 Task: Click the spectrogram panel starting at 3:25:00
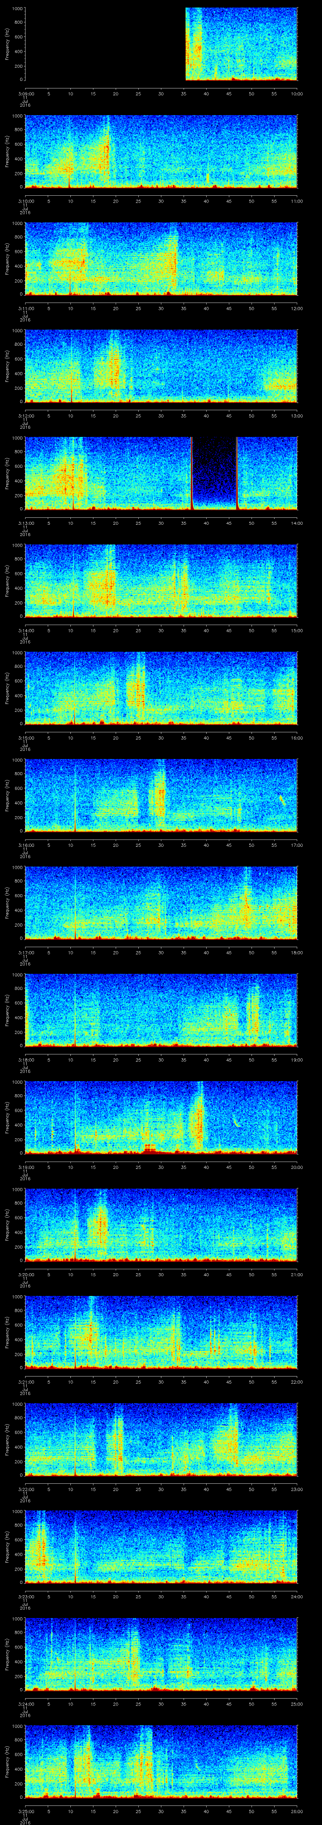click(x=161, y=1761)
